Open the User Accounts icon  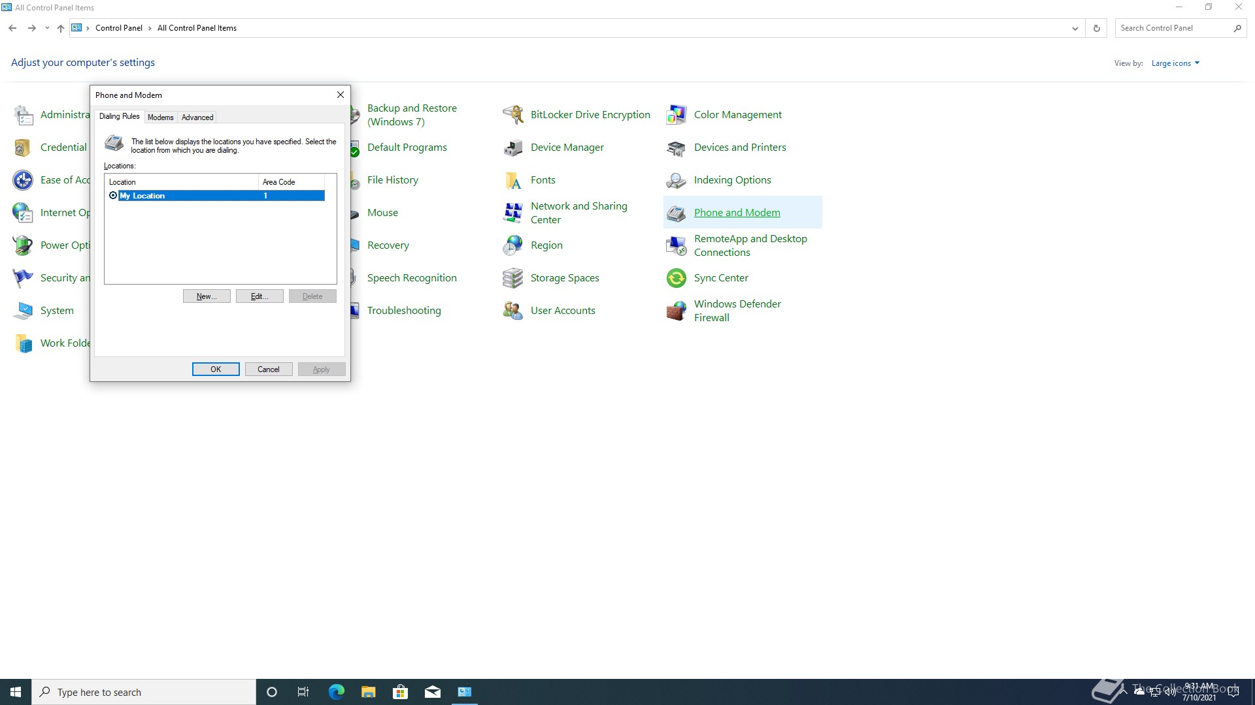click(513, 311)
